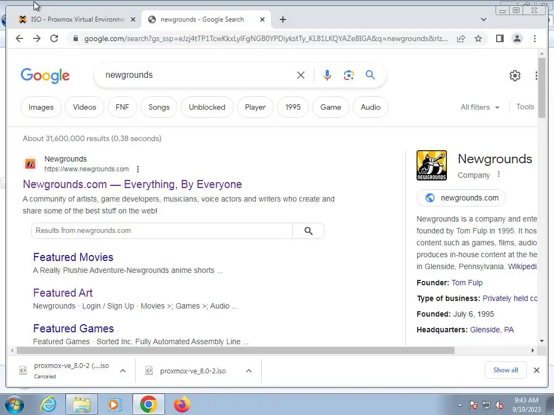Reload the Google search page
The width and height of the screenshot is (554, 415).
[54, 38]
